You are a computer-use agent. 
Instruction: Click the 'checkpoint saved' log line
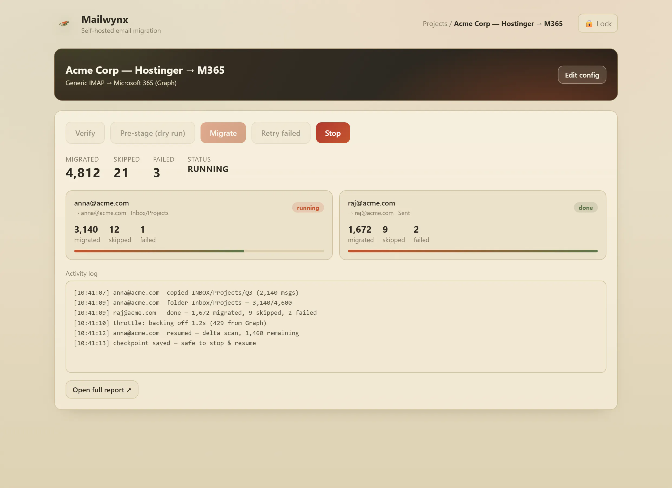165,343
